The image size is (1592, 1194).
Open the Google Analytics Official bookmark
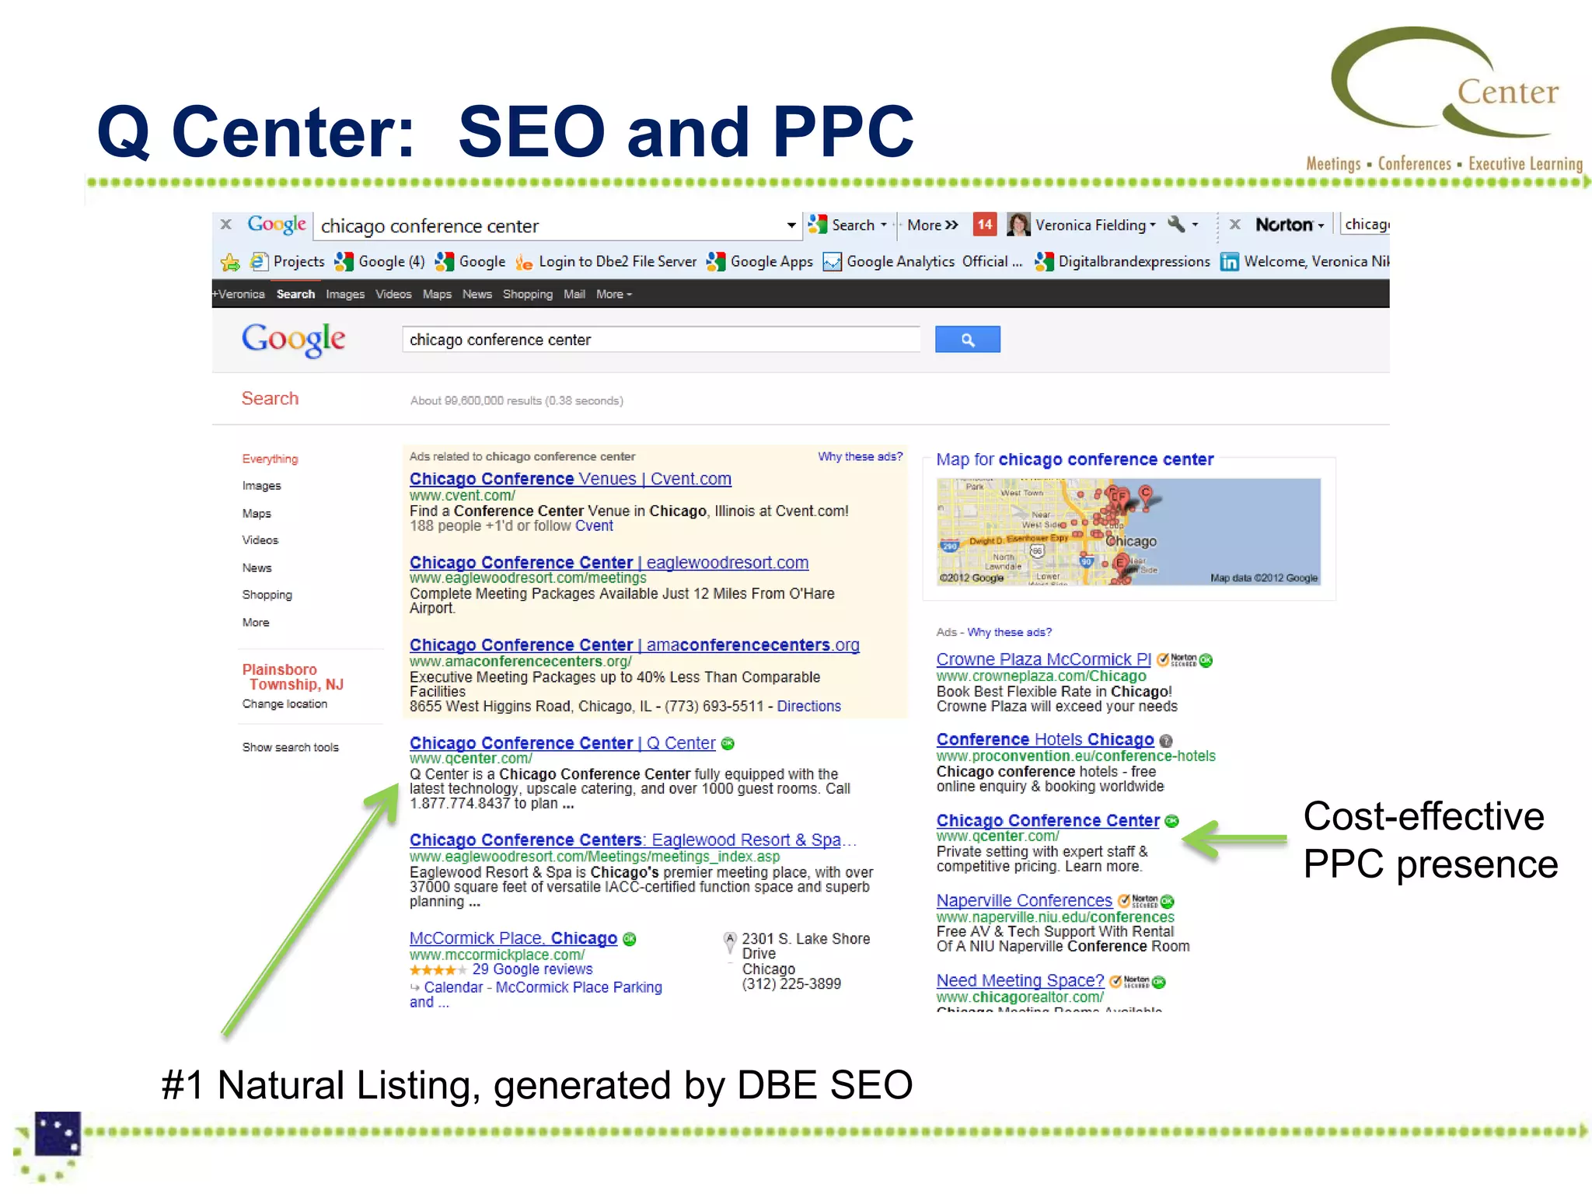(923, 262)
